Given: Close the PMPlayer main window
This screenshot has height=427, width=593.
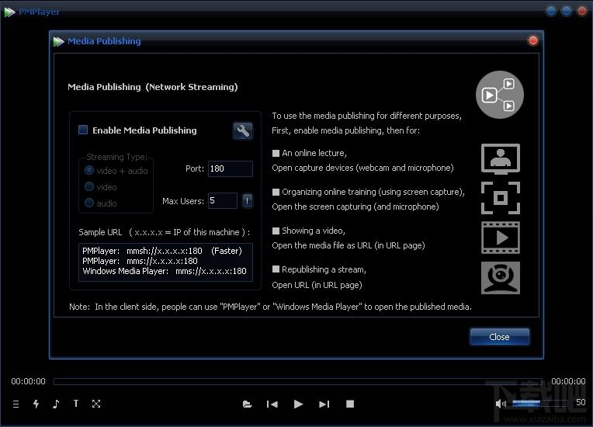Looking at the screenshot, I should (581, 11).
